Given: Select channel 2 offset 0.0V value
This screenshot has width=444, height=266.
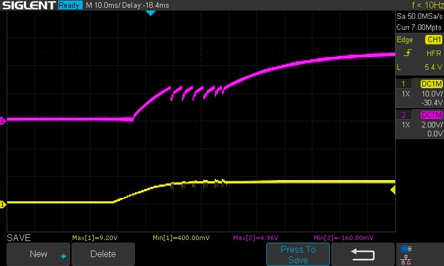Looking at the screenshot, I should coord(435,134).
